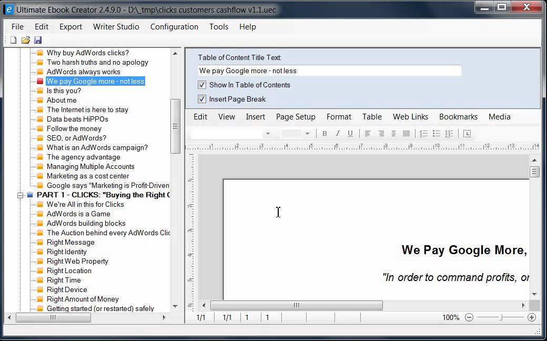This screenshot has width=547, height=341.
Task: Apply multilevel numbered list
Action: [x=449, y=133]
